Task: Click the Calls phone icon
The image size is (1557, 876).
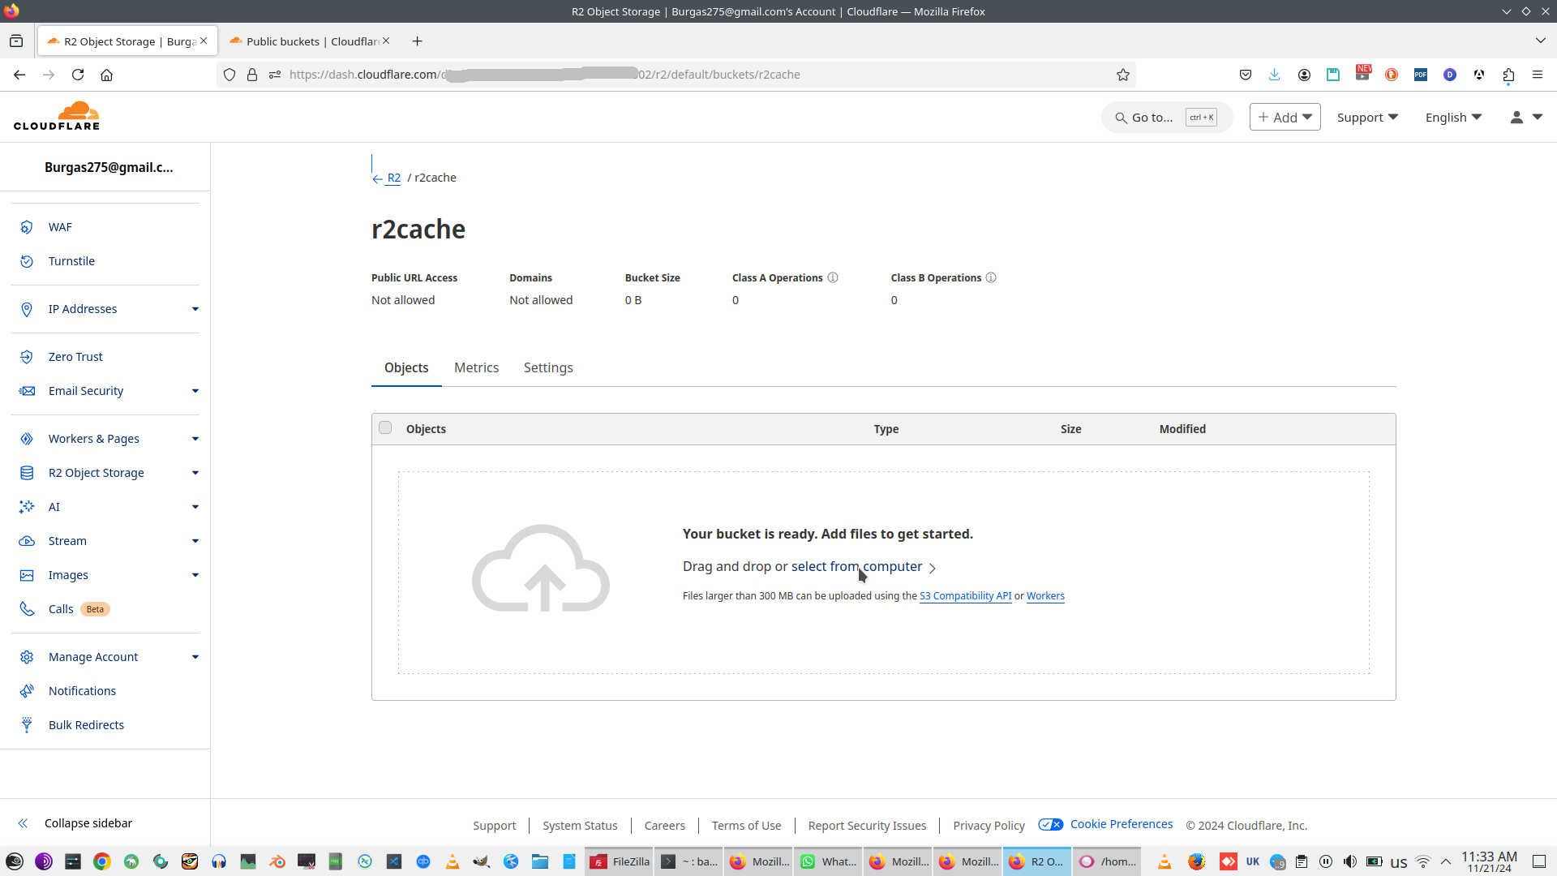Action: 27,609
